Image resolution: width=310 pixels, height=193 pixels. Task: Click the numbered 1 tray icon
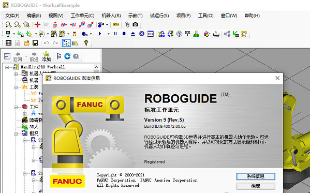pyautogui.click(x=216, y=34)
